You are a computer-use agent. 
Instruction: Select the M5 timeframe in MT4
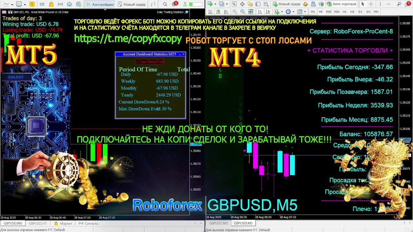pos(321,12)
